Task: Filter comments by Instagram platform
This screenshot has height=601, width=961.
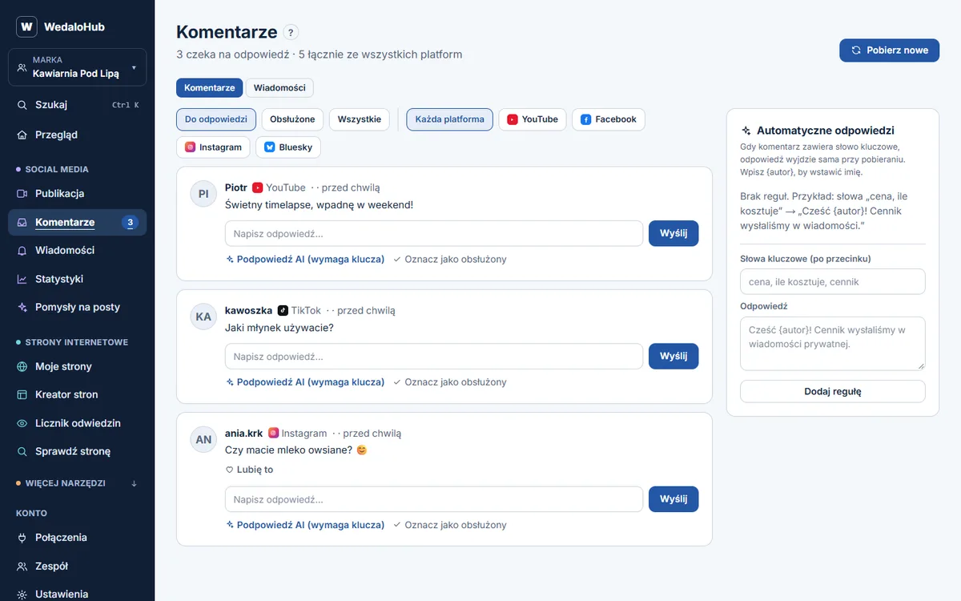Action: click(213, 147)
